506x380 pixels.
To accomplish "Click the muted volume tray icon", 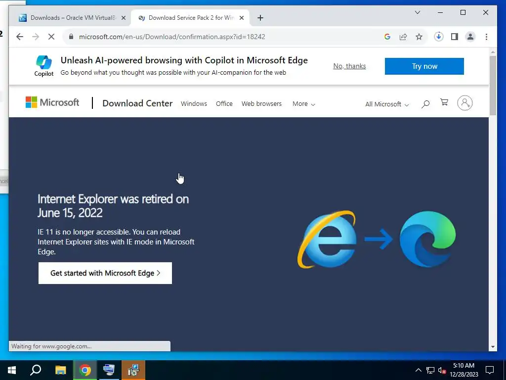I will click(x=442, y=371).
